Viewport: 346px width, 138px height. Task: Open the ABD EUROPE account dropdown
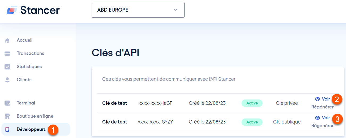click(138, 10)
